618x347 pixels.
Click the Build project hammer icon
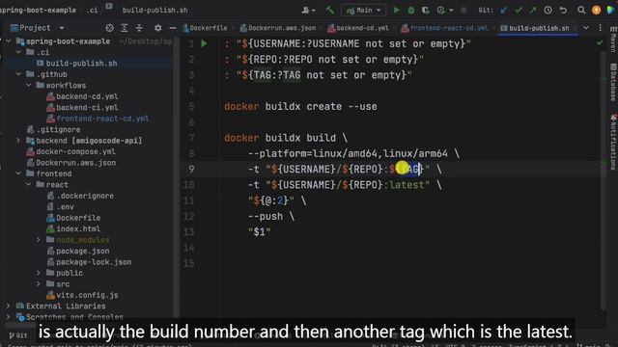click(x=329, y=11)
